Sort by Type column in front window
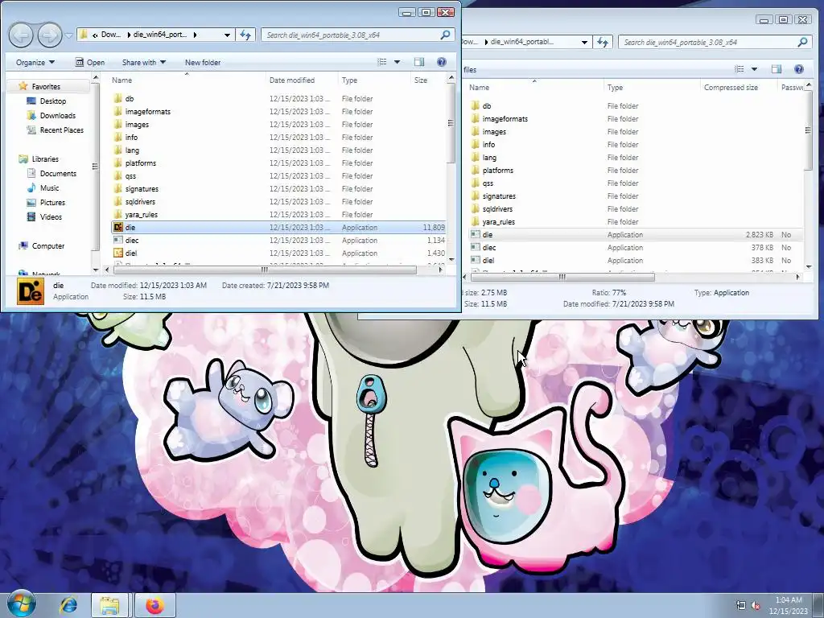Image resolution: width=824 pixels, height=618 pixels. point(373,80)
